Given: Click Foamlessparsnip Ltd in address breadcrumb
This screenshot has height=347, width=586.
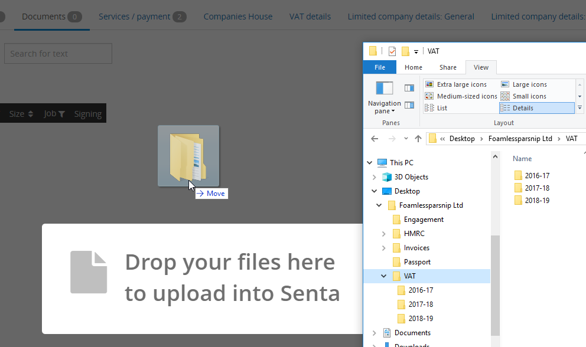Looking at the screenshot, I should [x=520, y=139].
